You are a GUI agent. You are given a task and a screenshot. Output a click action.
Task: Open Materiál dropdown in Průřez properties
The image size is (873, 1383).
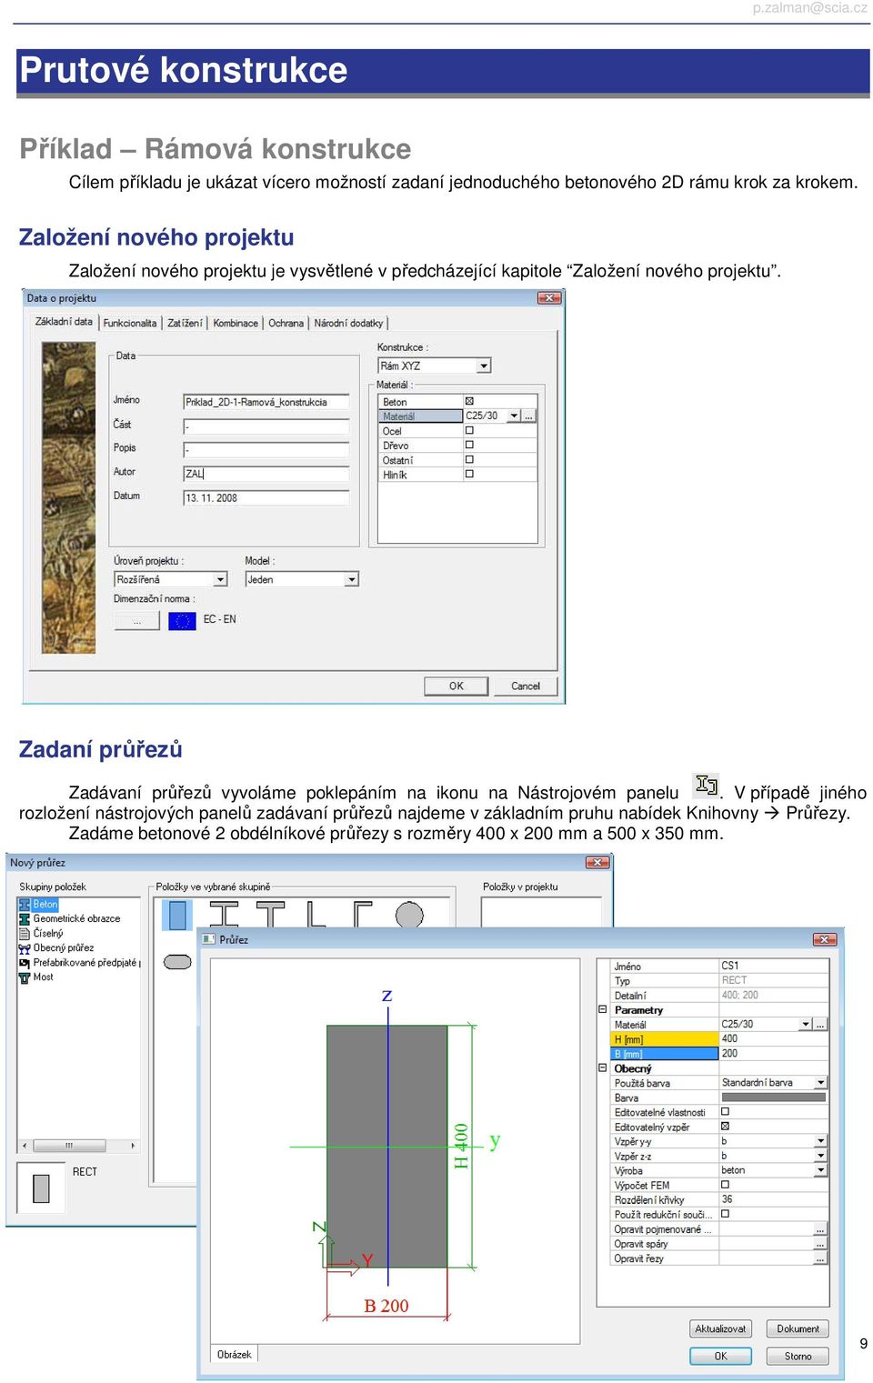pos(805,1024)
